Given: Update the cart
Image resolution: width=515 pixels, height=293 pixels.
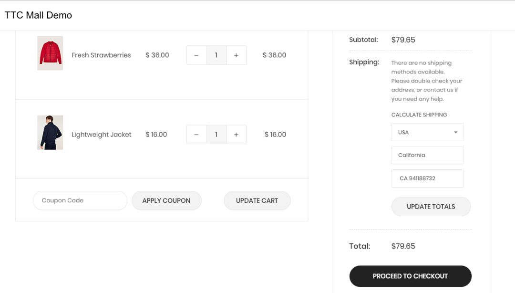Looking at the screenshot, I should pos(257,200).
